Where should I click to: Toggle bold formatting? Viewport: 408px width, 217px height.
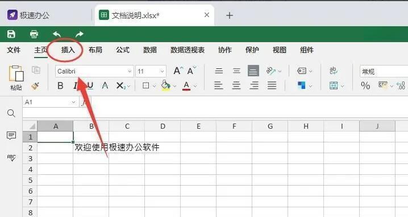(60, 85)
